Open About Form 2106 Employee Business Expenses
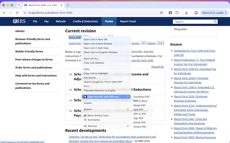 click(191, 99)
